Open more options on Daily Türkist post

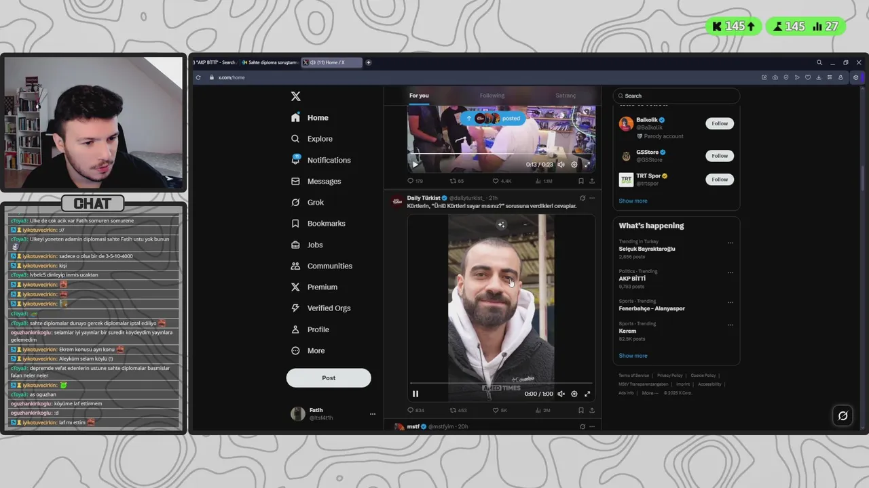click(592, 198)
